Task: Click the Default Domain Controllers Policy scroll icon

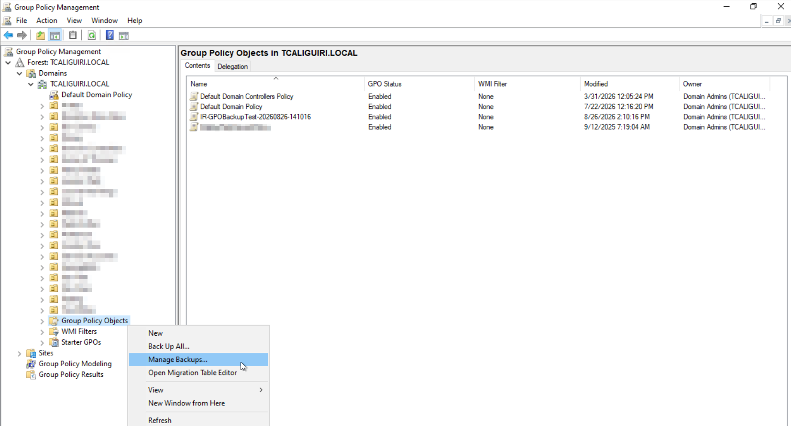Action: (x=194, y=96)
